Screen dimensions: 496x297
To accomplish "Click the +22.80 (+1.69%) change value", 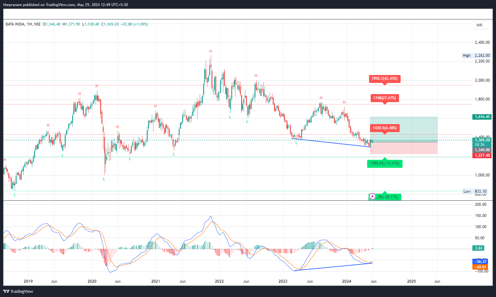I will [x=134, y=24].
